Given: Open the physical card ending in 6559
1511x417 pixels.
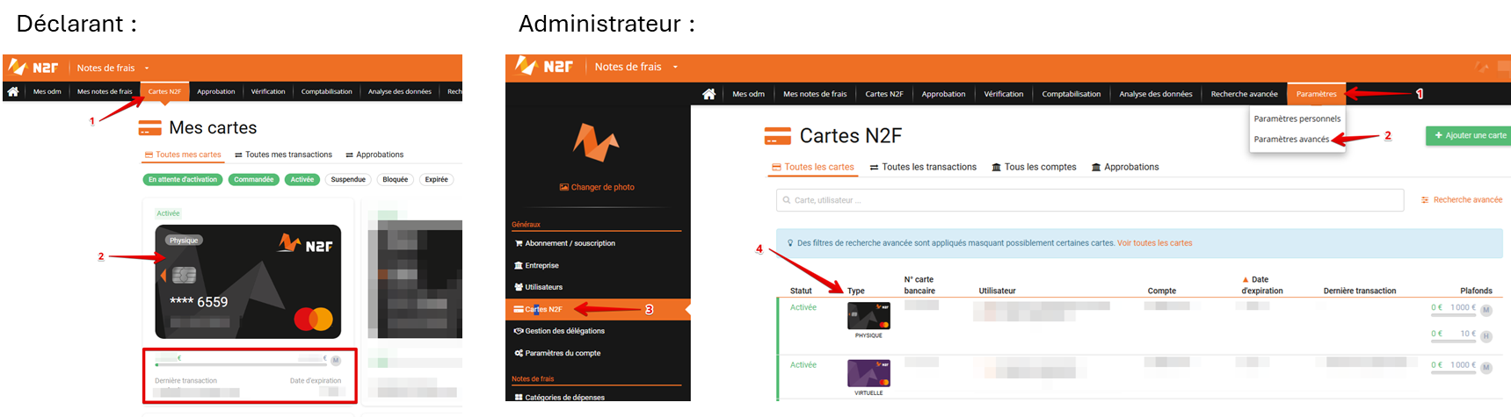Looking at the screenshot, I should (x=248, y=282).
